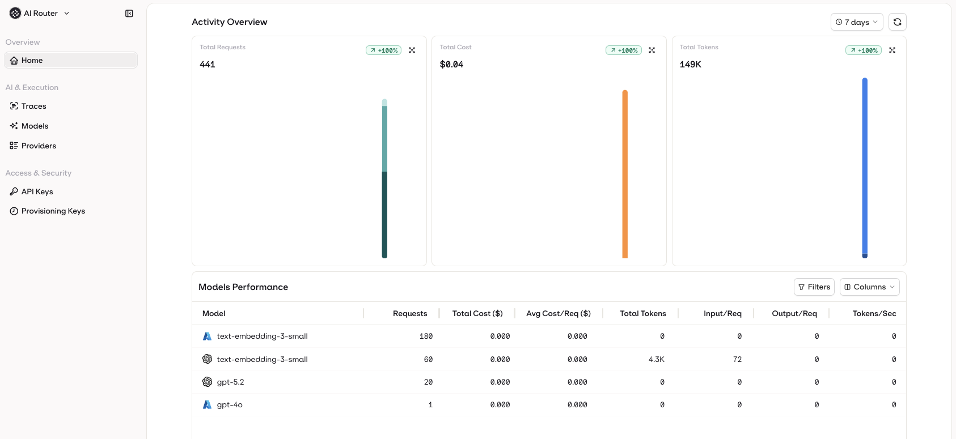956x439 pixels.
Task: Click the Traces sidebar icon
Action: point(14,106)
